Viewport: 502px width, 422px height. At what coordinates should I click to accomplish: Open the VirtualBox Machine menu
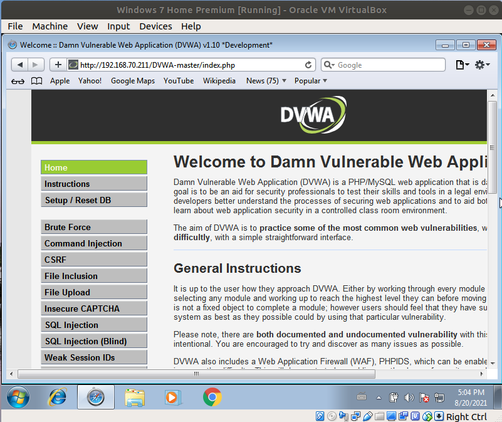click(x=50, y=26)
